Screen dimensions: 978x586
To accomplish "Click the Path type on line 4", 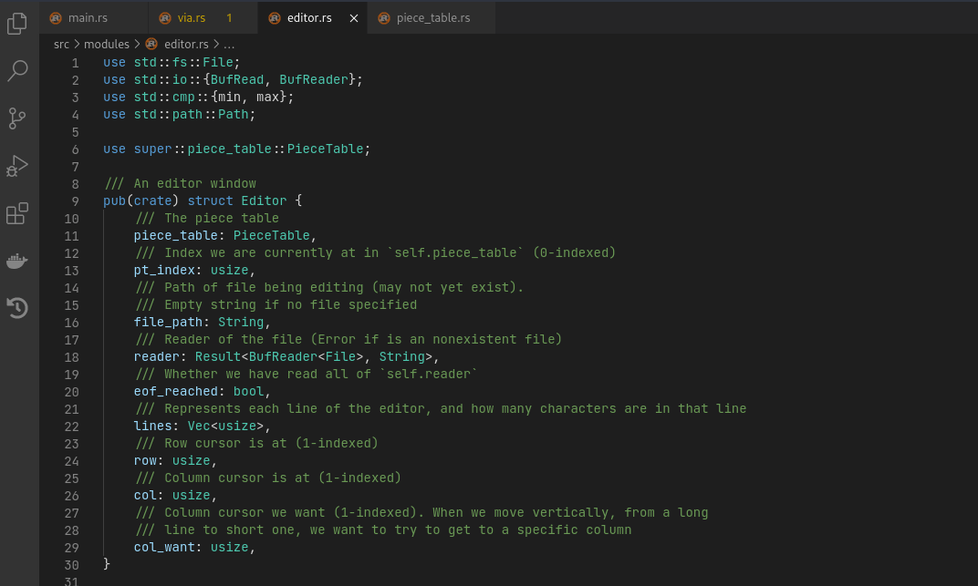I will pos(234,114).
